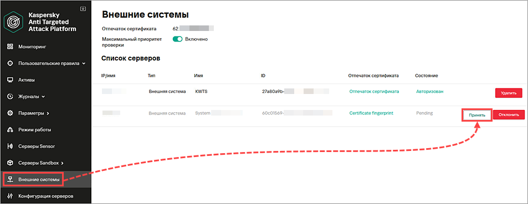
Task: Click Принять for the pending system
Action: pos(477,115)
